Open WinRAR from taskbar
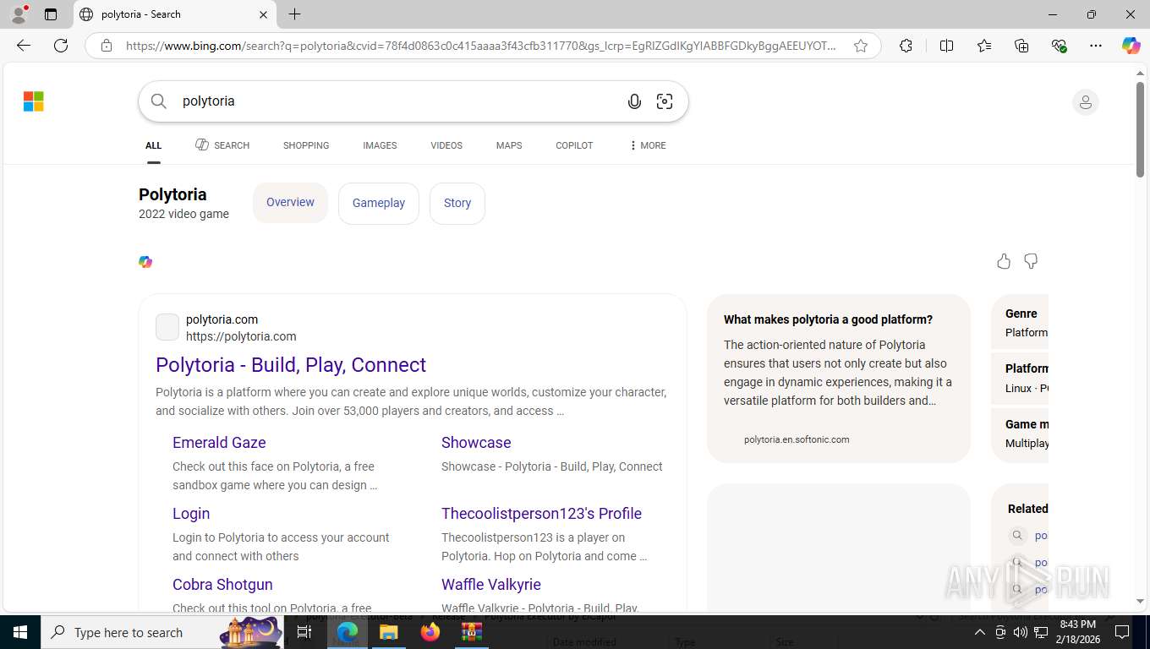Image resolution: width=1150 pixels, height=649 pixels. pyautogui.click(x=471, y=632)
